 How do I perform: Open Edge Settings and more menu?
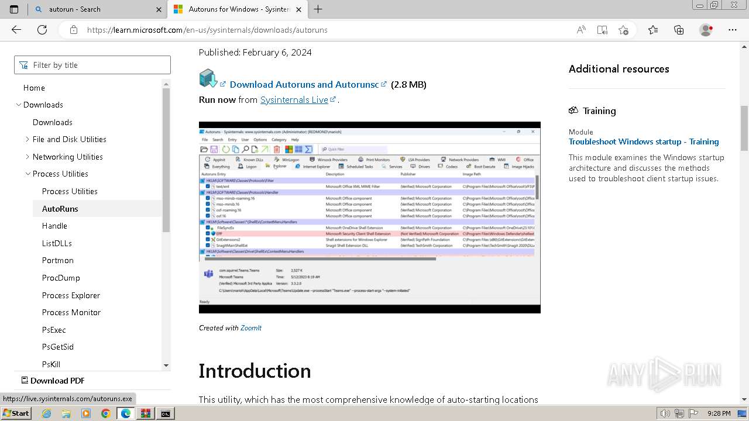click(x=733, y=30)
